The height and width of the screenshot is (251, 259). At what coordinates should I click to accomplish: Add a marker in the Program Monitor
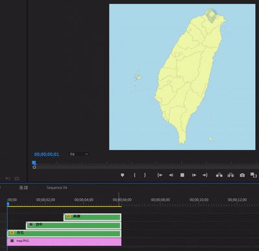pos(122,175)
